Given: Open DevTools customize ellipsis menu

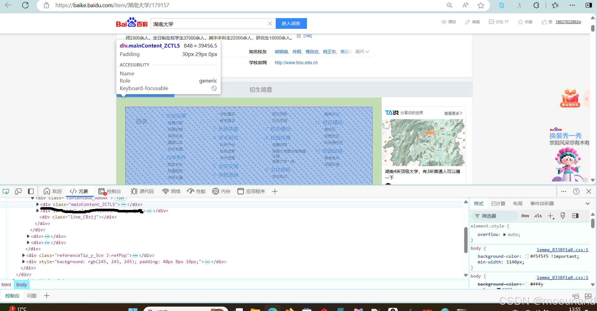Looking at the screenshot, I should 564,191.
